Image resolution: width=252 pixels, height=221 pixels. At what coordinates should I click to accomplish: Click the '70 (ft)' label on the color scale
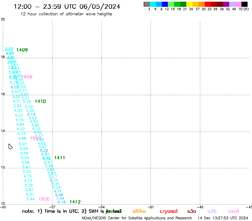(x=243, y=9)
